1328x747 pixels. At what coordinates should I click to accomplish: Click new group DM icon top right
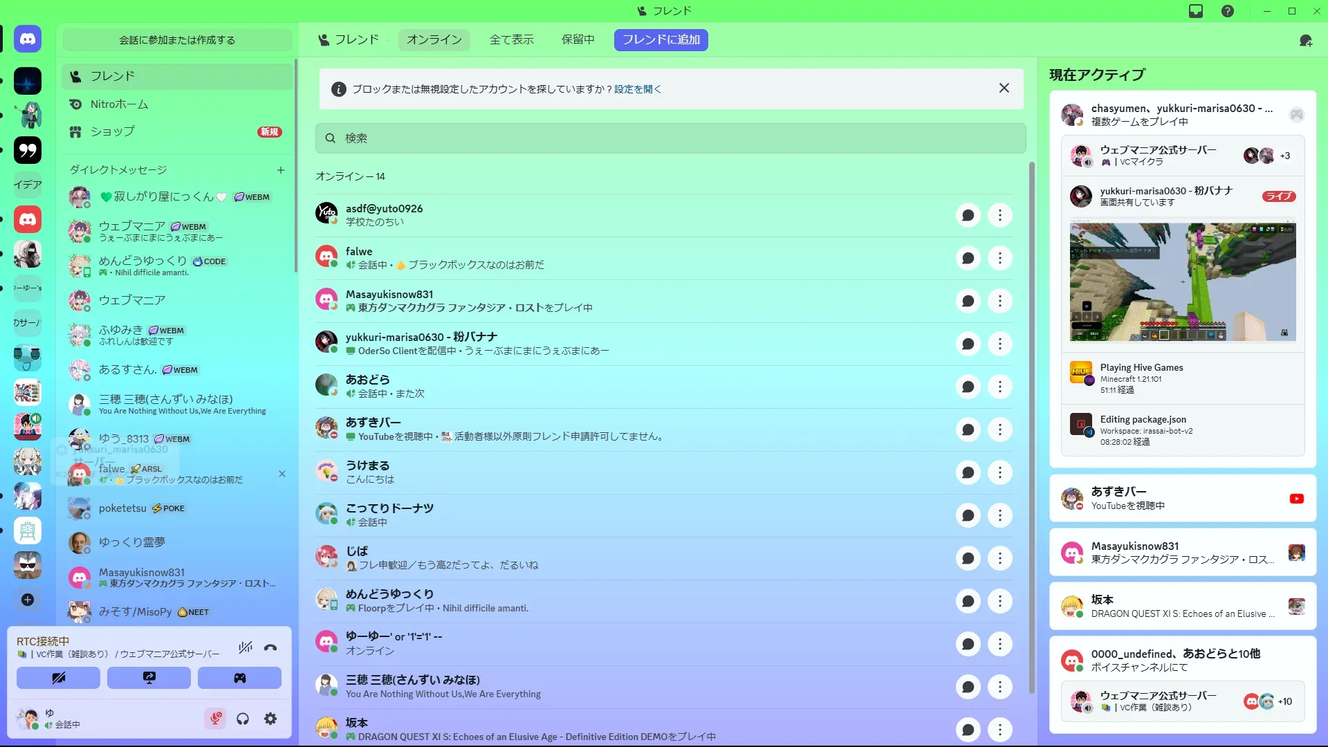1306,41
